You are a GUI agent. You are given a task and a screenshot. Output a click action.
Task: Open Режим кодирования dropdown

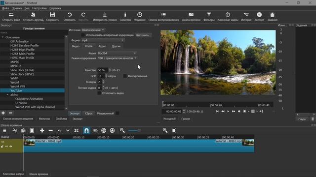tap(117, 58)
